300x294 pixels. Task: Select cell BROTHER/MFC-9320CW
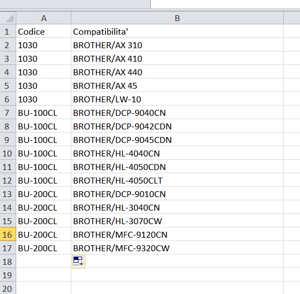point(177,248)
